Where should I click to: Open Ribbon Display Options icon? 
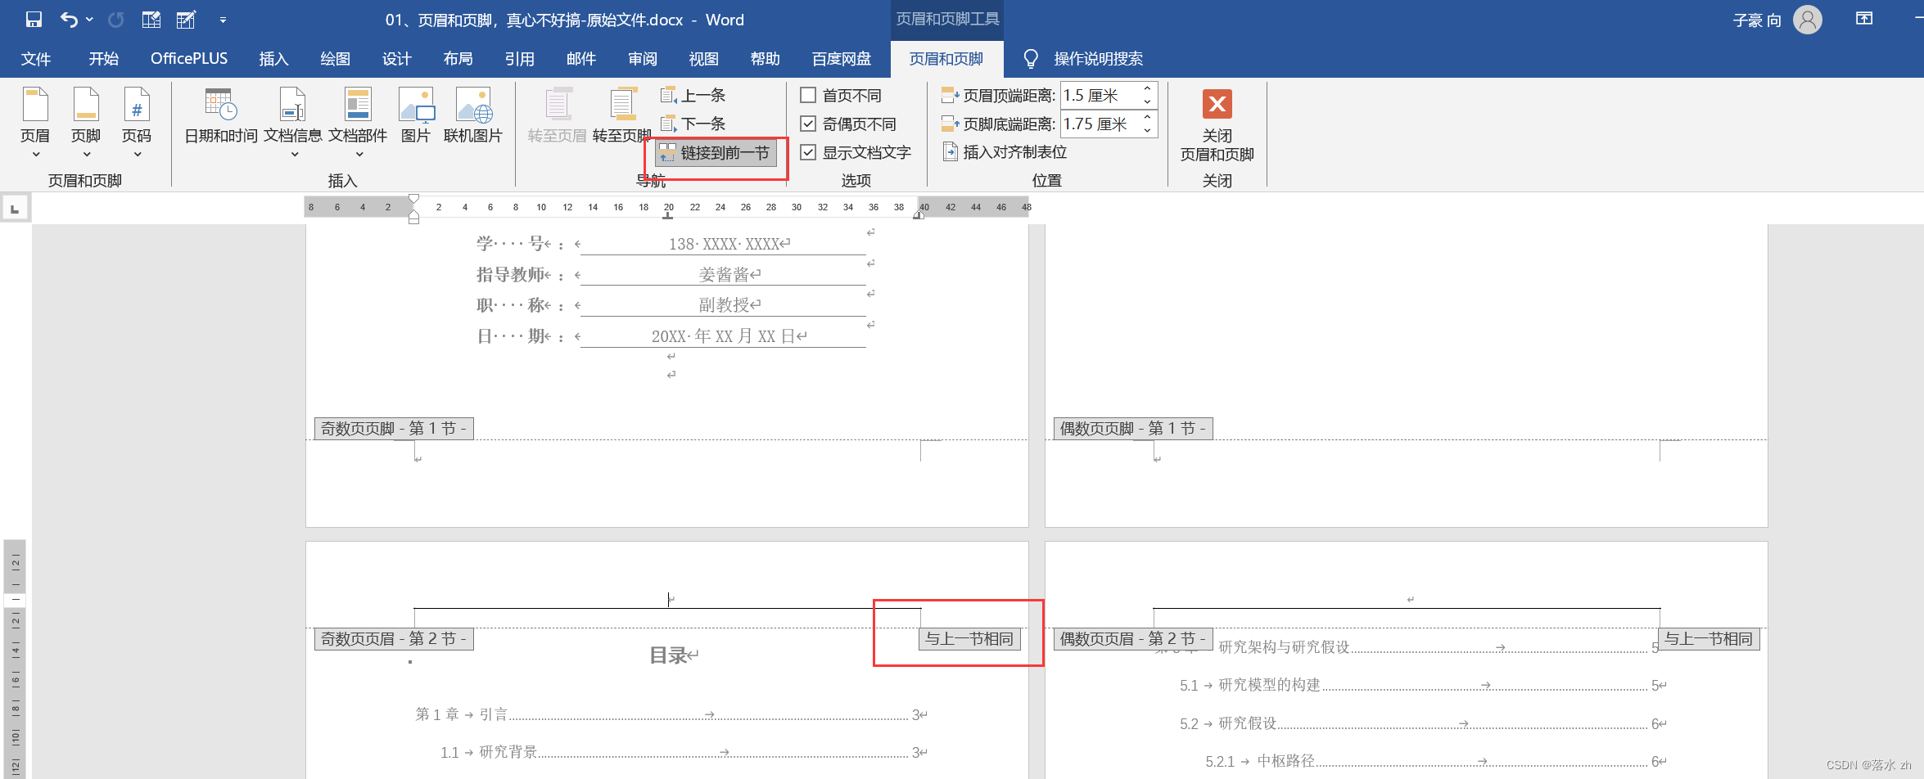coord(1864,19)
